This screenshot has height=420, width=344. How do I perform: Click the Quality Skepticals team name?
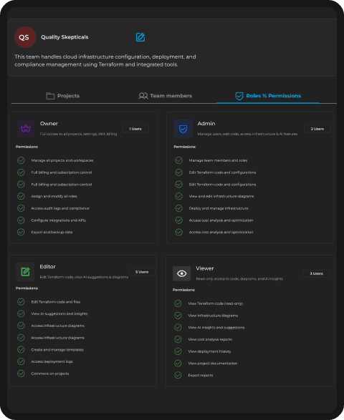[x=64, y=37]
